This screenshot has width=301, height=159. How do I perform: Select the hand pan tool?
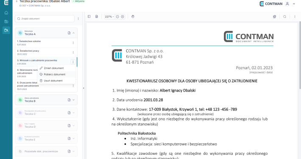[x=133, y=17]
